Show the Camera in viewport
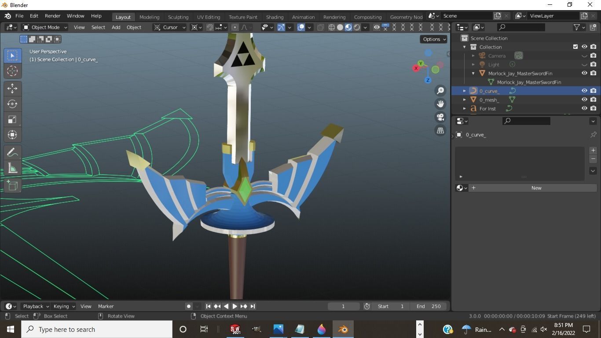Viewport: 601px width, 338px height. click(584, 56)
